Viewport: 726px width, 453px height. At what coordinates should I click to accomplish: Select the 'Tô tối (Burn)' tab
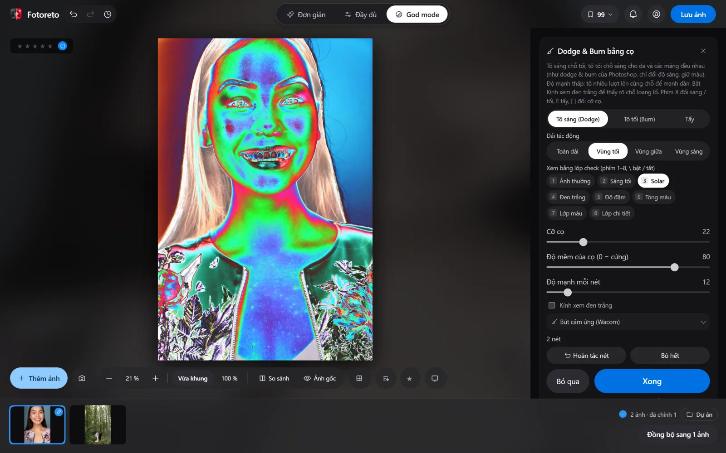pos(639,119)
